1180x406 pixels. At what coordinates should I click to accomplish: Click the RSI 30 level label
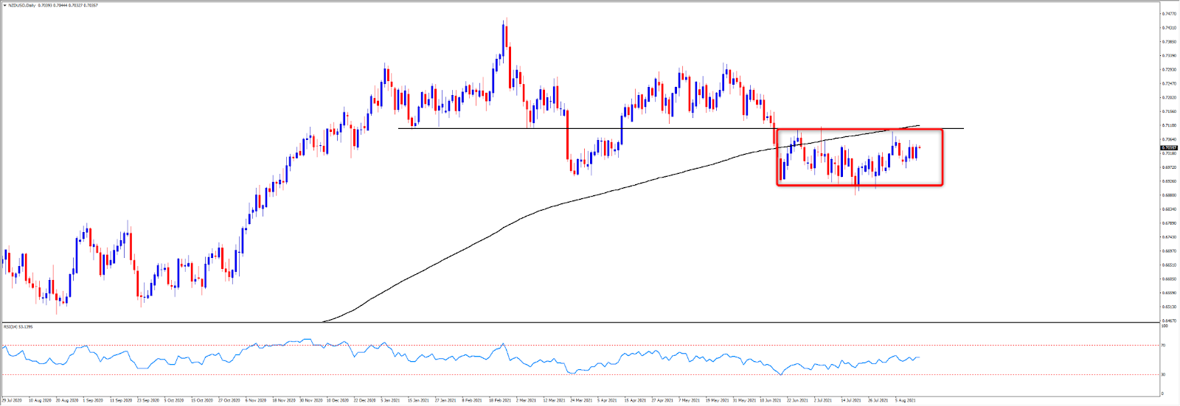click(x=1163, y=374)
